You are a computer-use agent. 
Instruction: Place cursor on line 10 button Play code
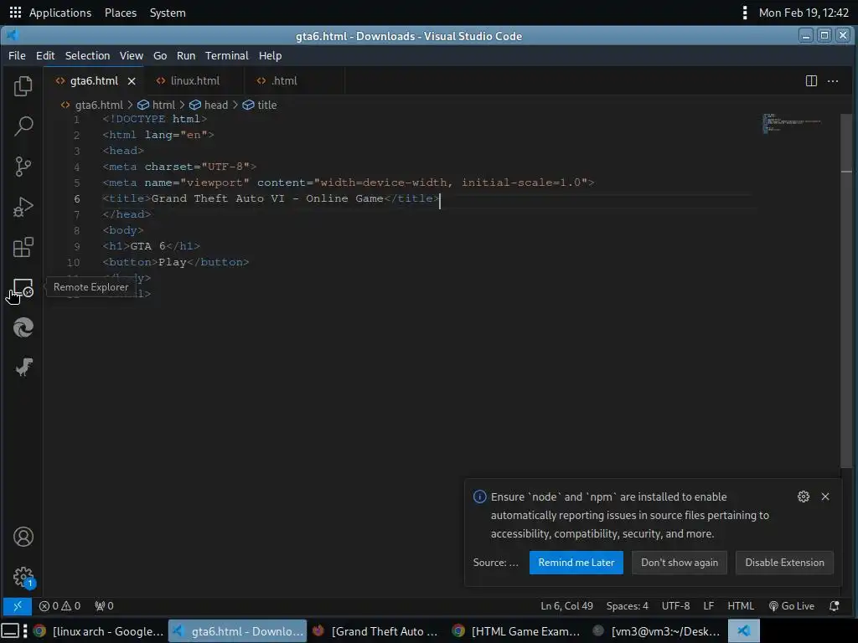[176, 262]
